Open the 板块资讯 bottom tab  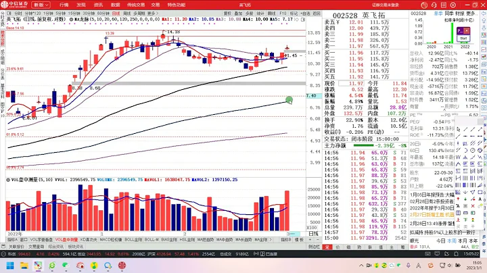click(x=76, y=247)
